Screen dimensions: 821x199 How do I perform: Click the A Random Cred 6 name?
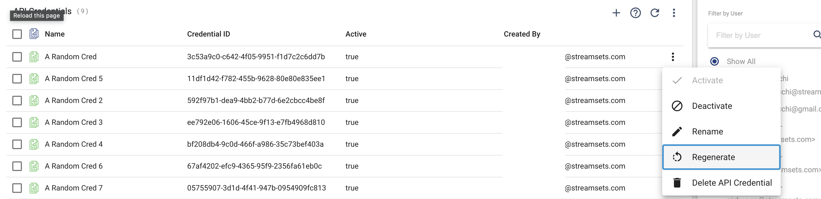pos(74,166)
